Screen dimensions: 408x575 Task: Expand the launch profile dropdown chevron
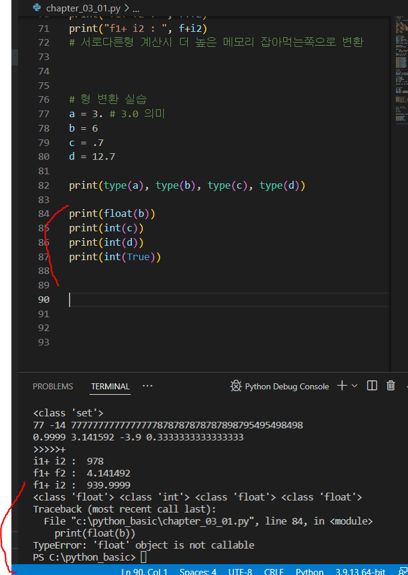(354, 386)
